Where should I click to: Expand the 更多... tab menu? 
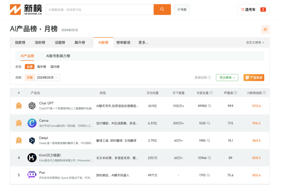143,43
